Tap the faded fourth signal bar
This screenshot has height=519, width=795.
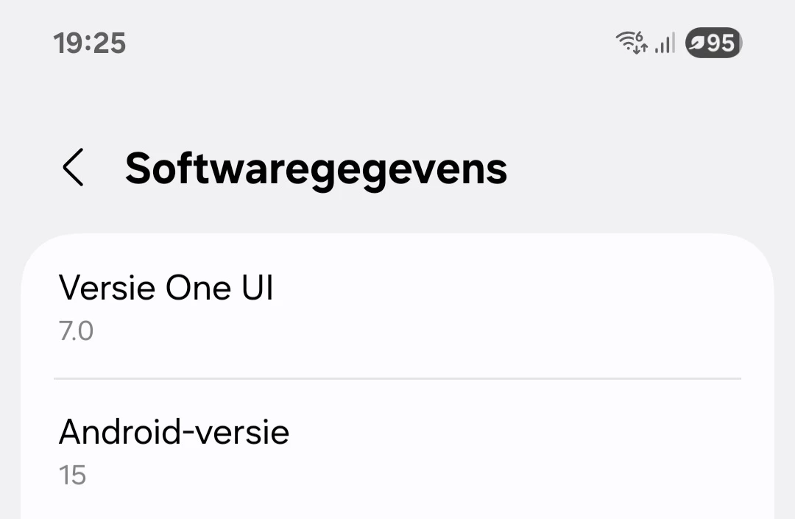pos(672,43)
